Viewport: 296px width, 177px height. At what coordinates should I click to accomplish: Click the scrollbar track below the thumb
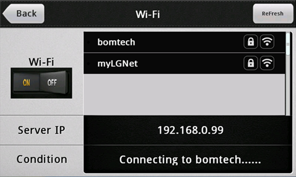click(288, 86)
